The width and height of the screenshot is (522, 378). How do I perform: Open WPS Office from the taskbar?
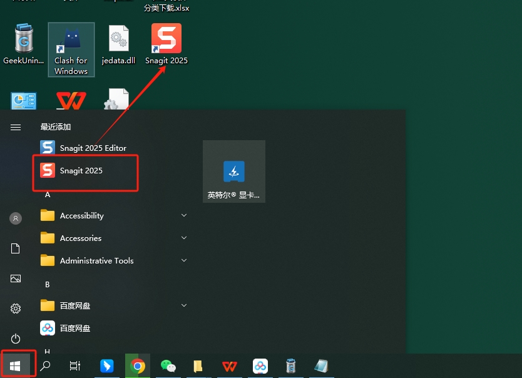point(229,366)
